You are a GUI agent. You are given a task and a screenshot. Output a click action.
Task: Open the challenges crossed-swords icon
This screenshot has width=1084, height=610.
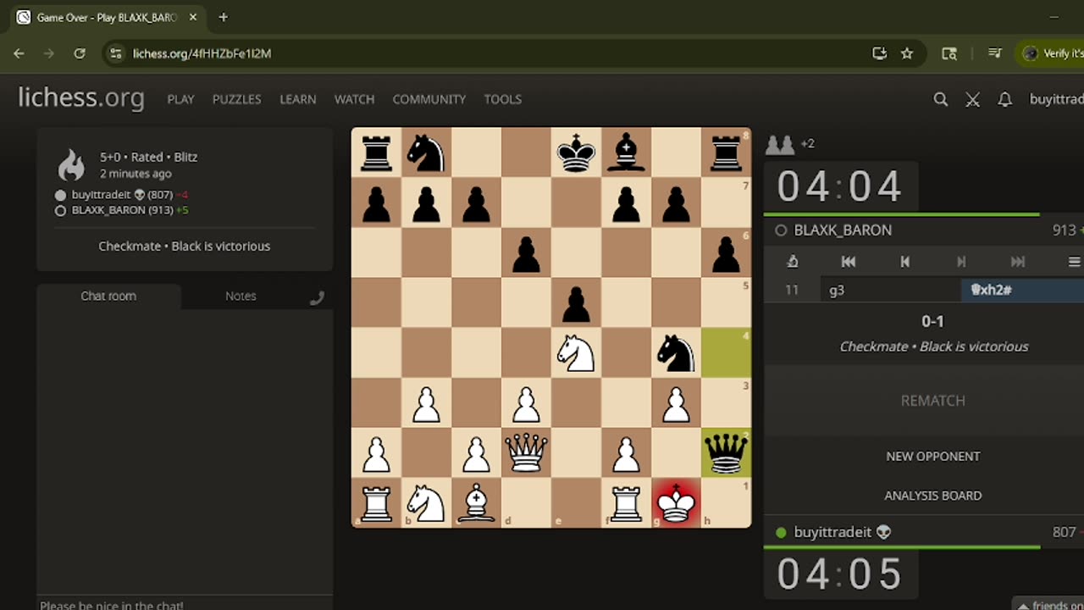pyautogui.click(x=972, y=99)
